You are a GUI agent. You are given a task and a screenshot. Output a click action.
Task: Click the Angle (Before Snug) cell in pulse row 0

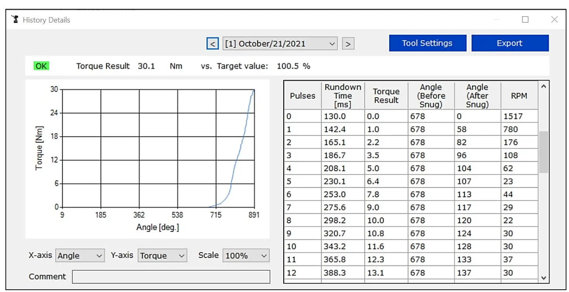click(x=431, y=116)
